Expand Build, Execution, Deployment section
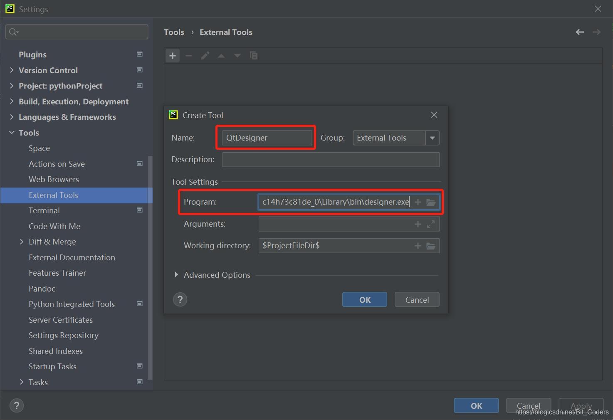Screen dimensions: 613x420 (12, 101)
